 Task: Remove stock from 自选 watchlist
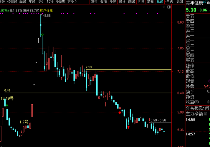pos(169,2)
